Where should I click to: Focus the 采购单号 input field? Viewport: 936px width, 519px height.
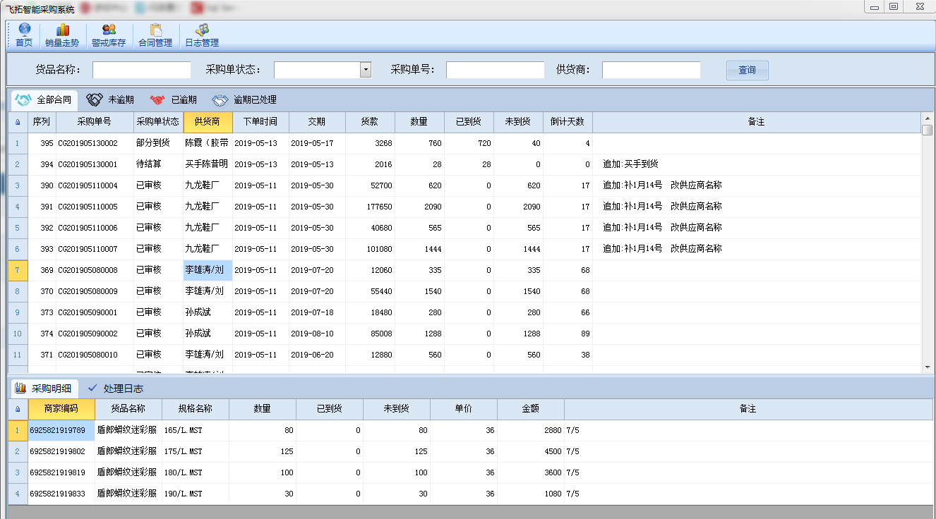496,70
